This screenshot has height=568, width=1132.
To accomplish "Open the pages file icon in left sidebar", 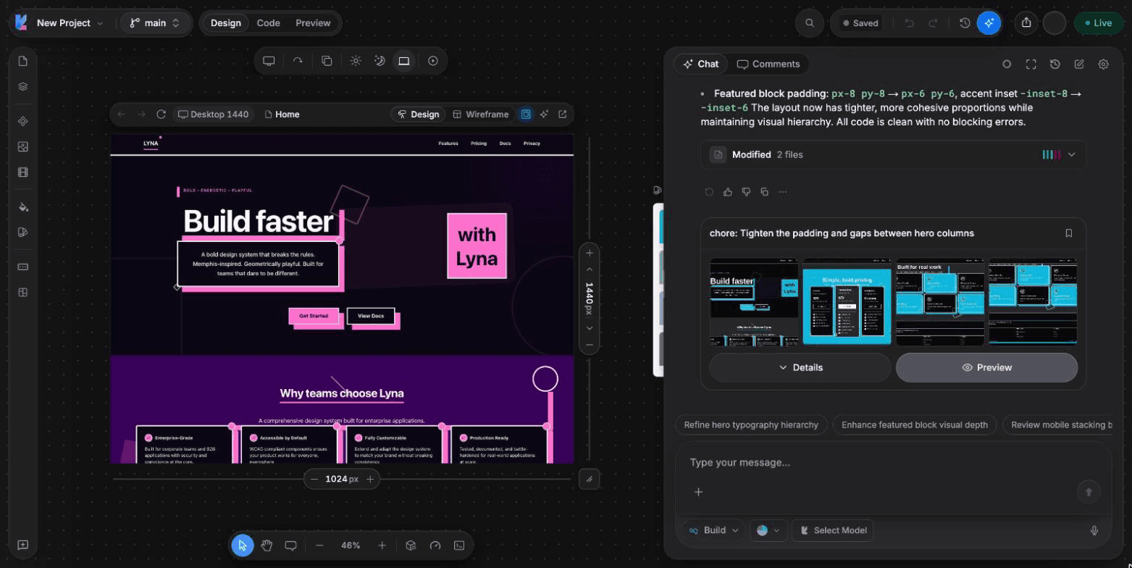I will pos(22,61).
